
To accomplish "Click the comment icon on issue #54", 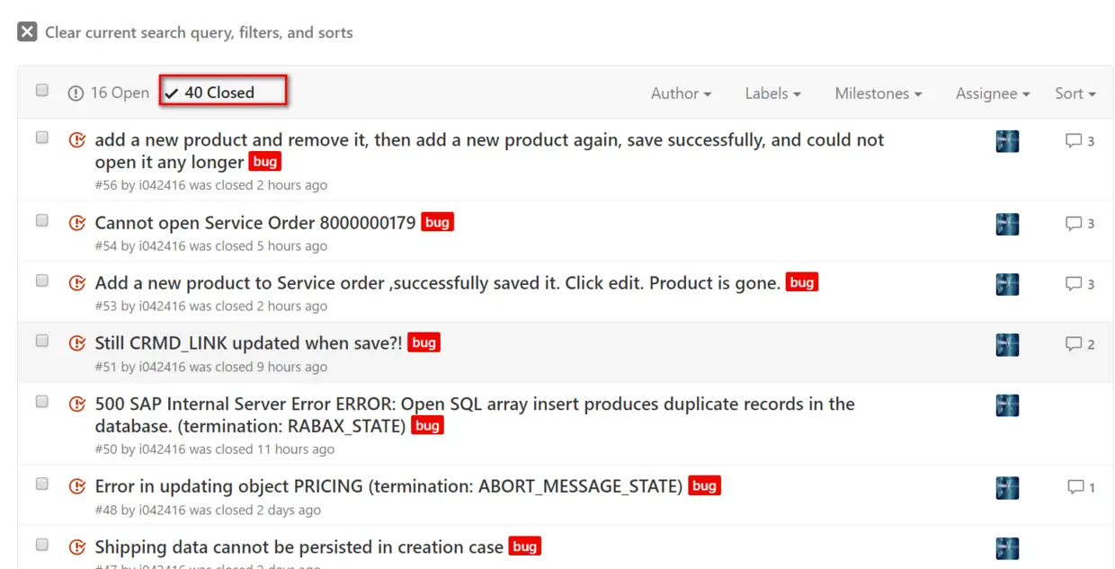I will pyautogui.click(x=1074, y=223).
